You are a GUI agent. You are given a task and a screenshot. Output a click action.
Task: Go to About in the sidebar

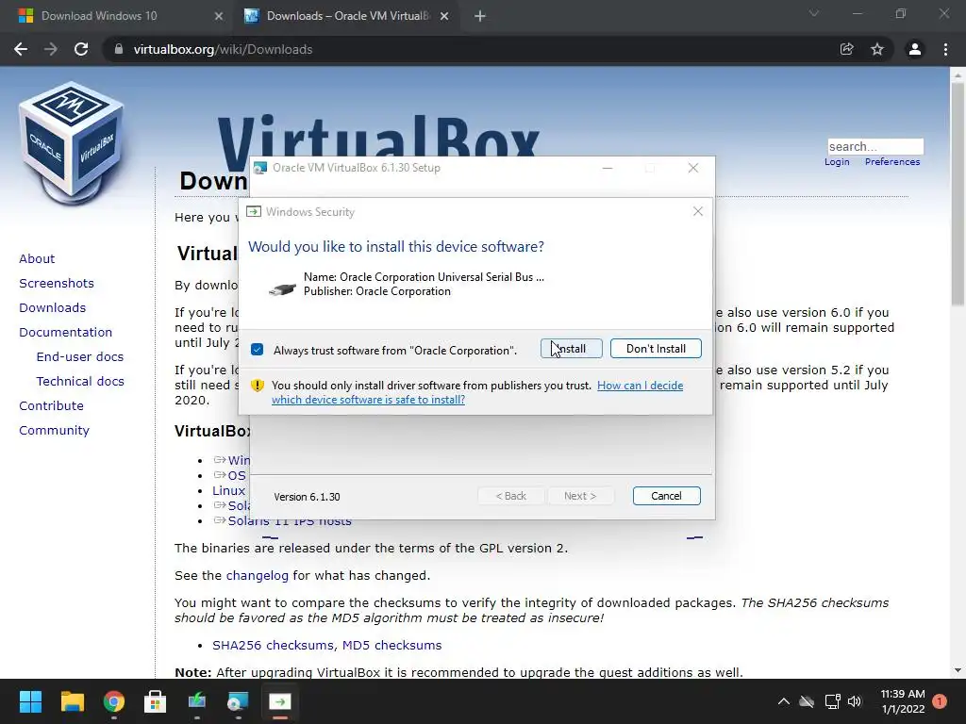click(37, 258)
